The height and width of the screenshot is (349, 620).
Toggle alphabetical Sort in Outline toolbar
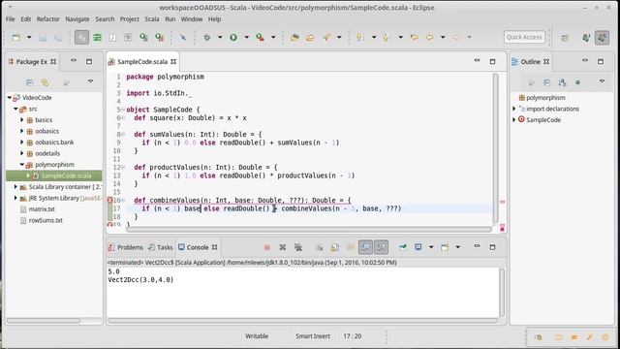point(562,82)
